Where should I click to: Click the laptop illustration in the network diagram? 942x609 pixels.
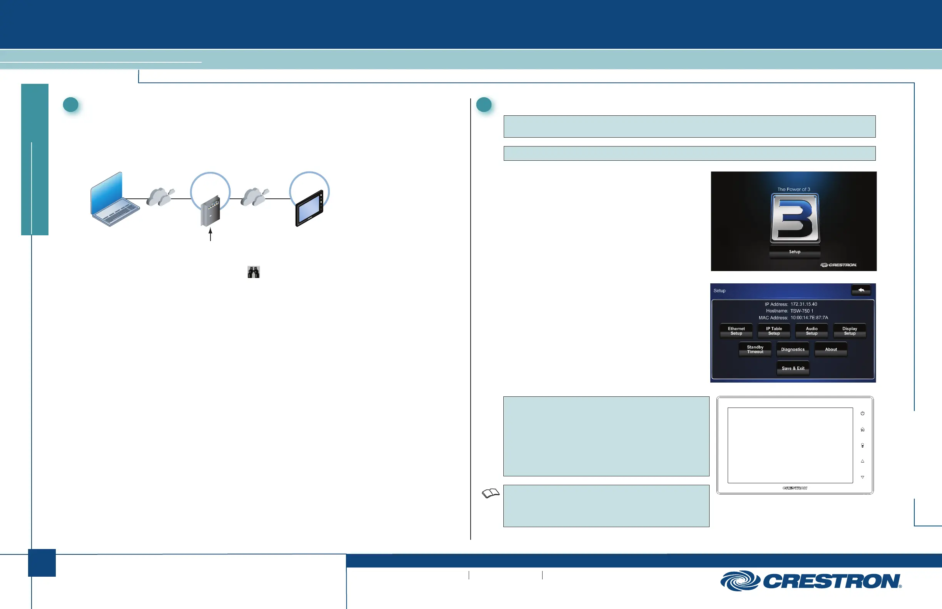114,199
